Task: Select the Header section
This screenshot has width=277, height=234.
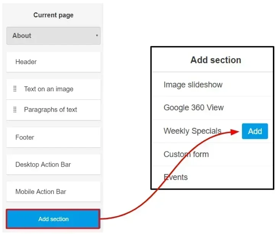Action: click(53, 62)
